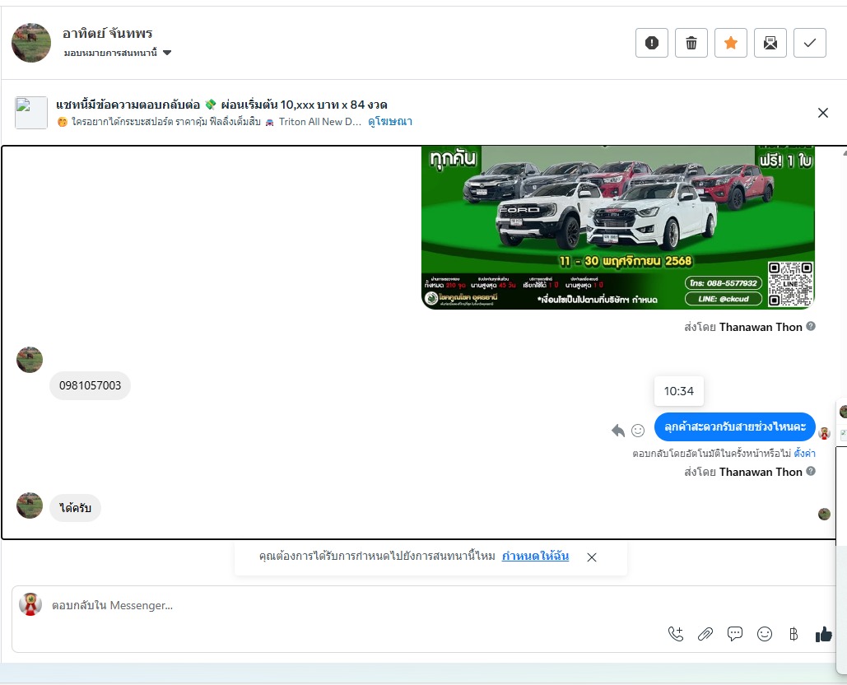This screenshot has width=847, height=685.
Task: Send a thumbs up like
Action: coord(824,634)
